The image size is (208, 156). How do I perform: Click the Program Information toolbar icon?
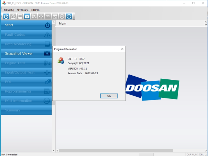(x=69, y=16)
